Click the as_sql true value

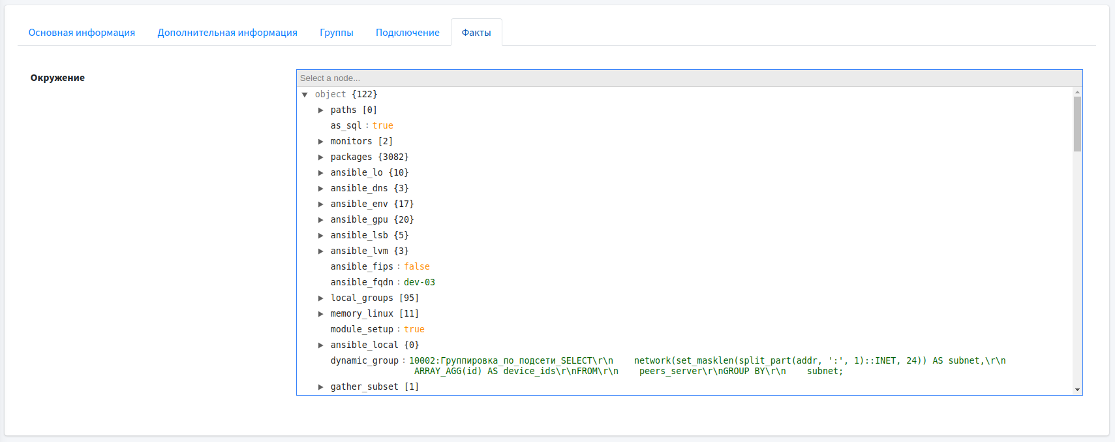382,126
